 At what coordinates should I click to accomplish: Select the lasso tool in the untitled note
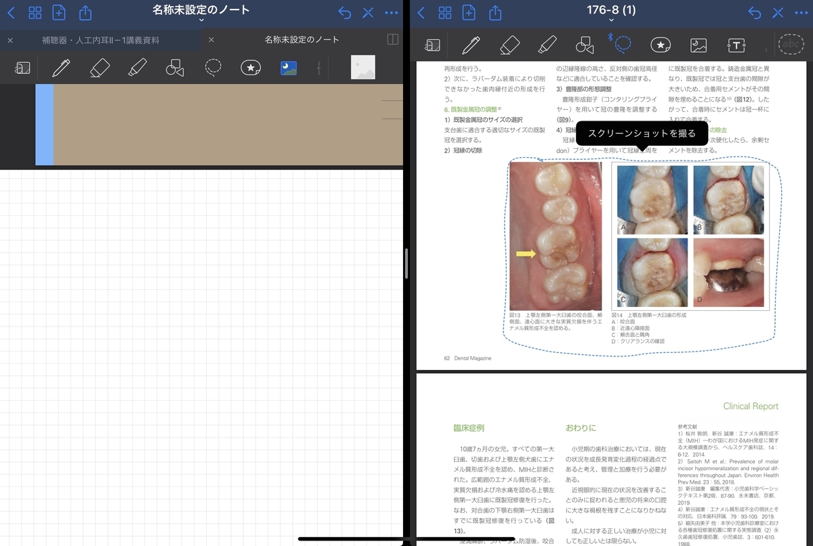[x=213, y=67]
